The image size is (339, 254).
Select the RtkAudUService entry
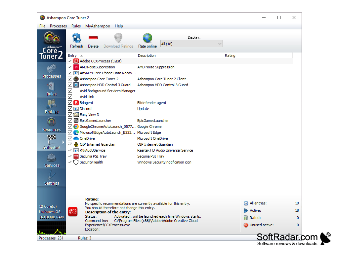coord(92,150)
